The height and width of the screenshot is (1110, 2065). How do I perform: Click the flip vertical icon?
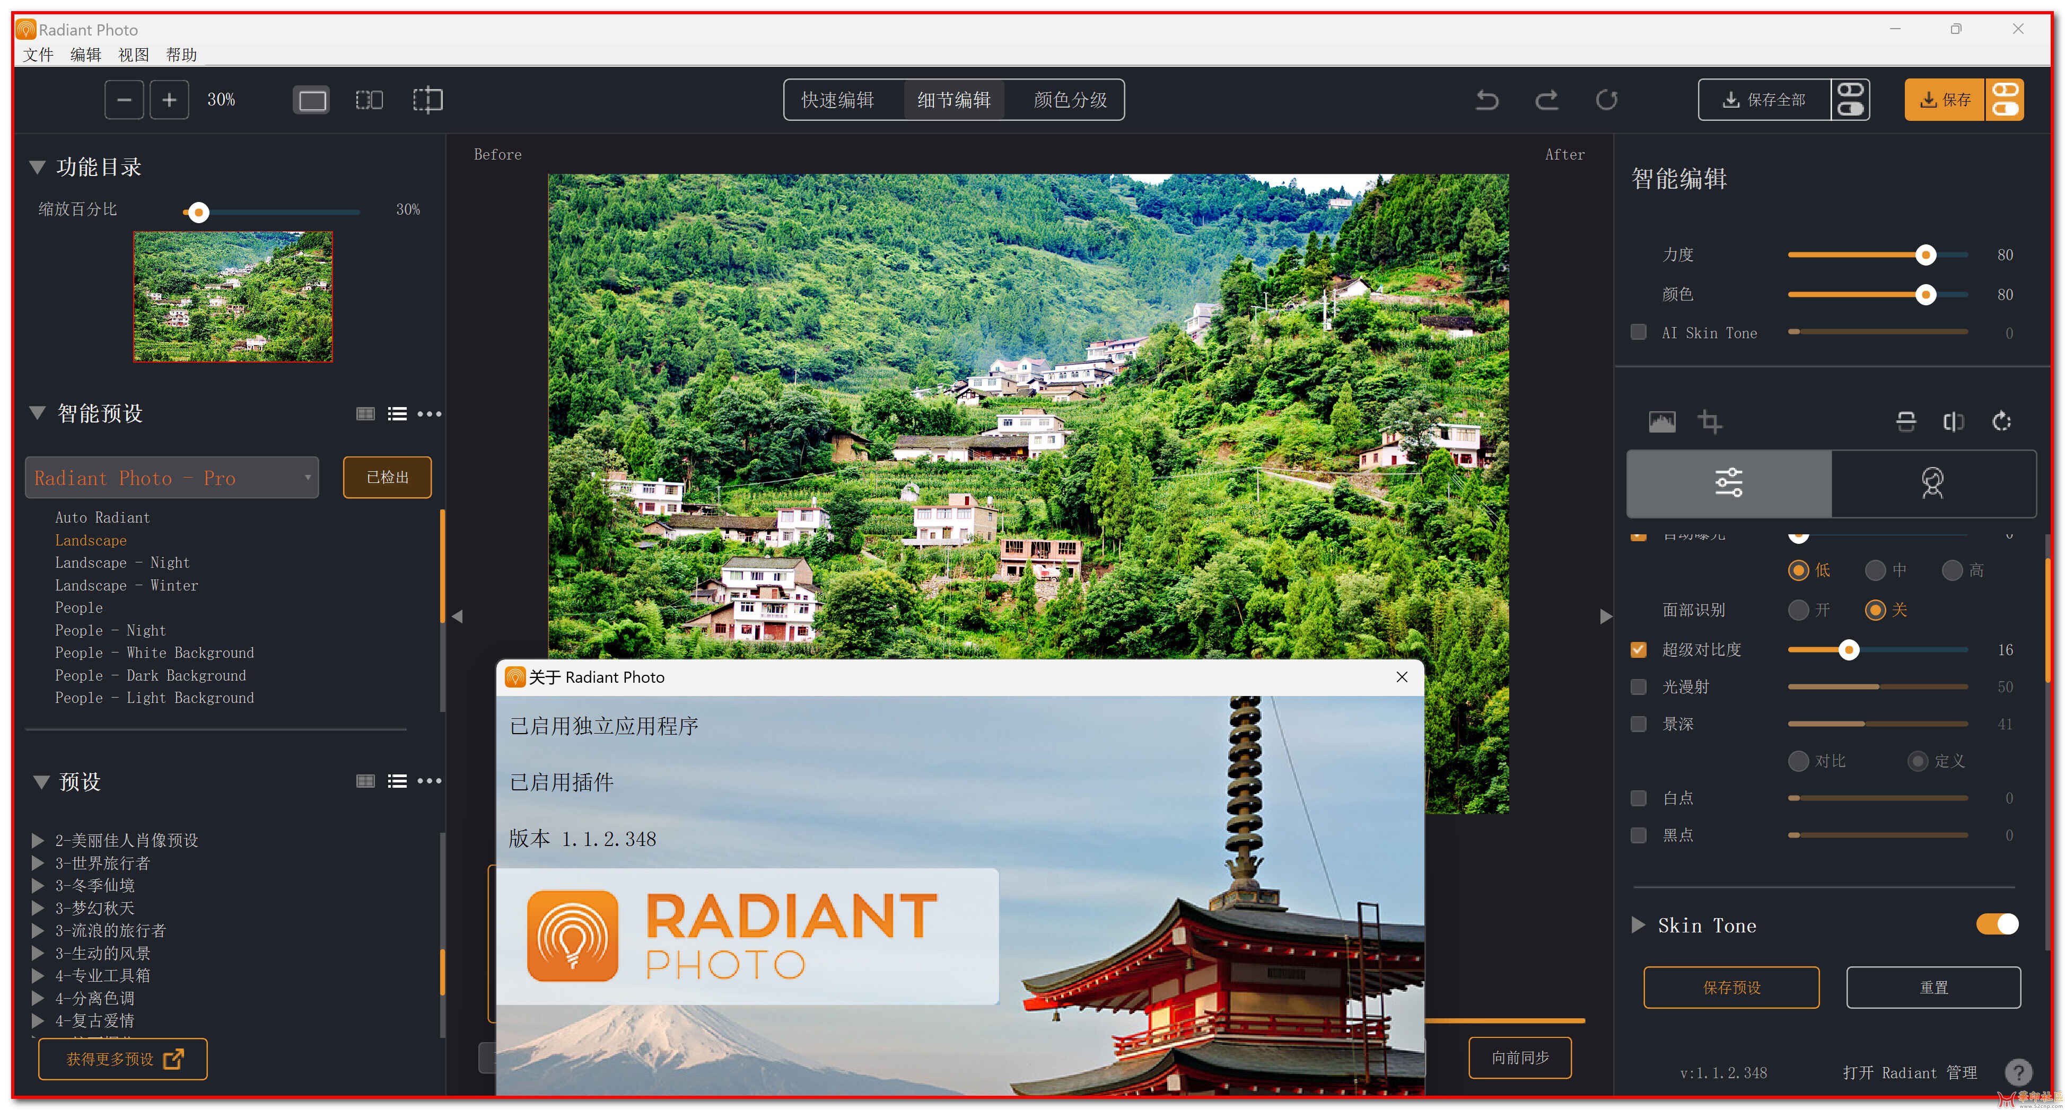[x=1906, y=421]
